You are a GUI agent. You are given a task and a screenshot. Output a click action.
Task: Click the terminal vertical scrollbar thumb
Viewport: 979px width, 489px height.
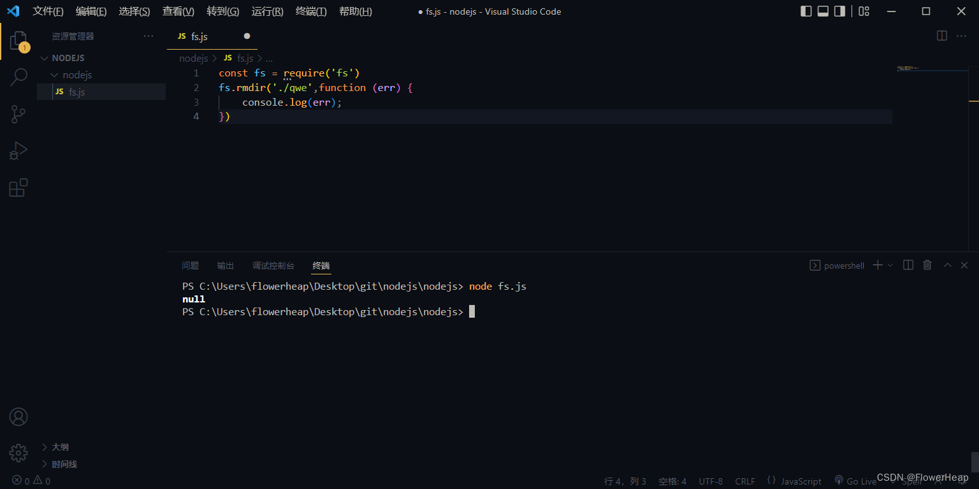point(975,461)
